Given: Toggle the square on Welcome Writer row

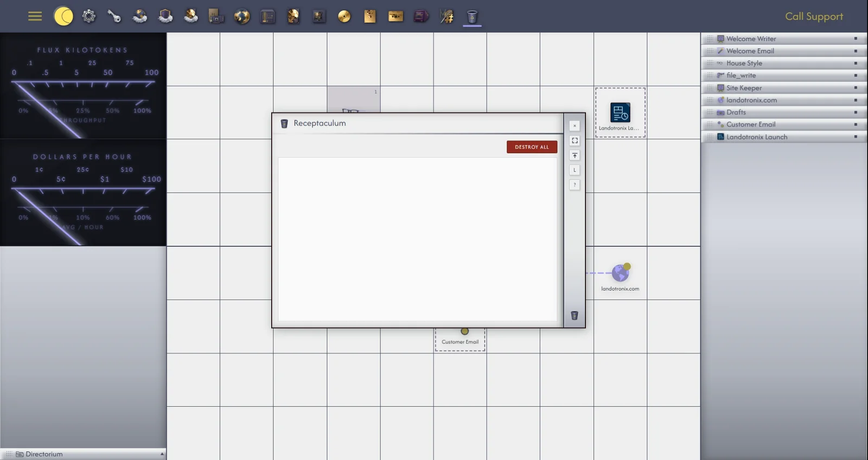Looking at the screenshot, I should point(856,39).
